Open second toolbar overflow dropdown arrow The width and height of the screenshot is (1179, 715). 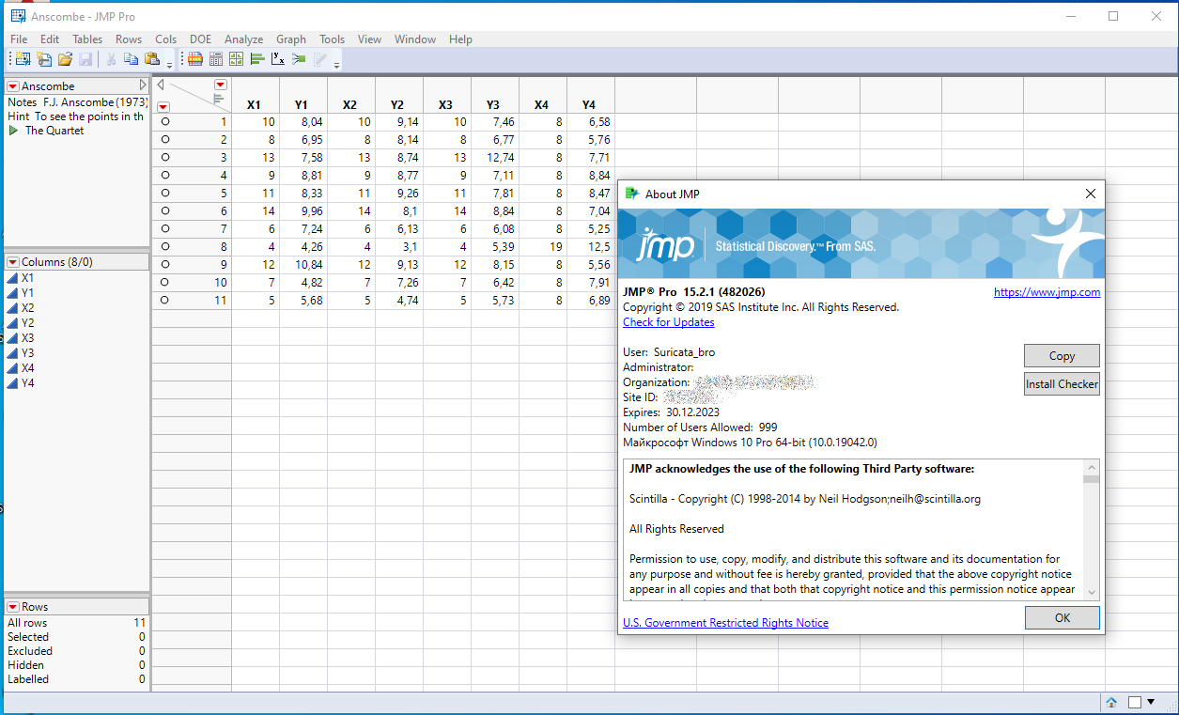click(336, 64)
